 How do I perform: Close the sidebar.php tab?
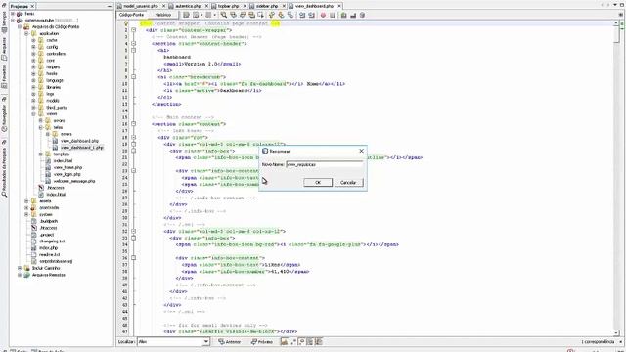click(x=284, y=6)
